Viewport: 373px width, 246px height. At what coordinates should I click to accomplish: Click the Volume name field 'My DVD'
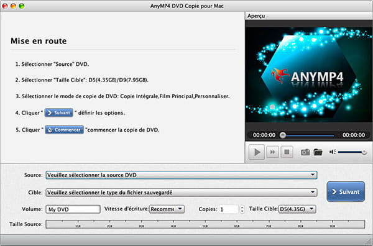coord(73,209)
